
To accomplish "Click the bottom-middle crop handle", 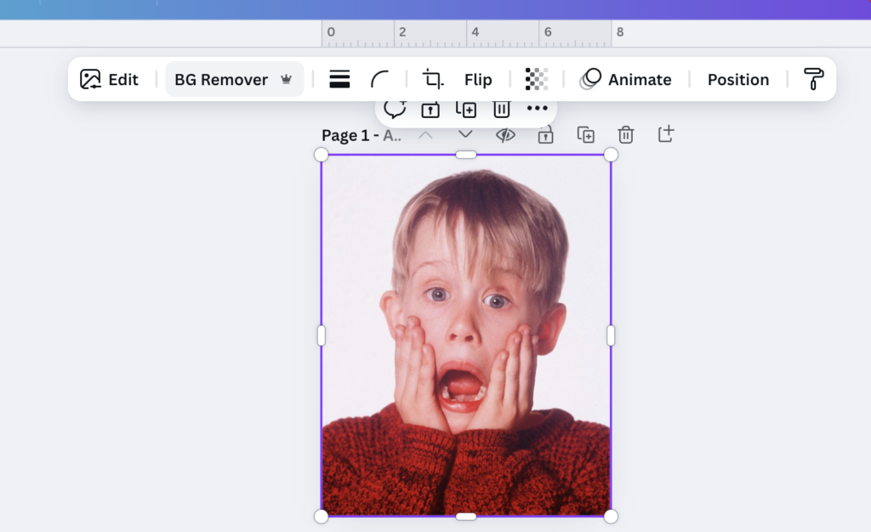I will pyautogui.click(x=466, y=517).
